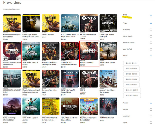Open Tomb Raider Legacy of Atlantis $59.99 cover
This screenshot has width=155, height=125.
[x=31, y=106]
